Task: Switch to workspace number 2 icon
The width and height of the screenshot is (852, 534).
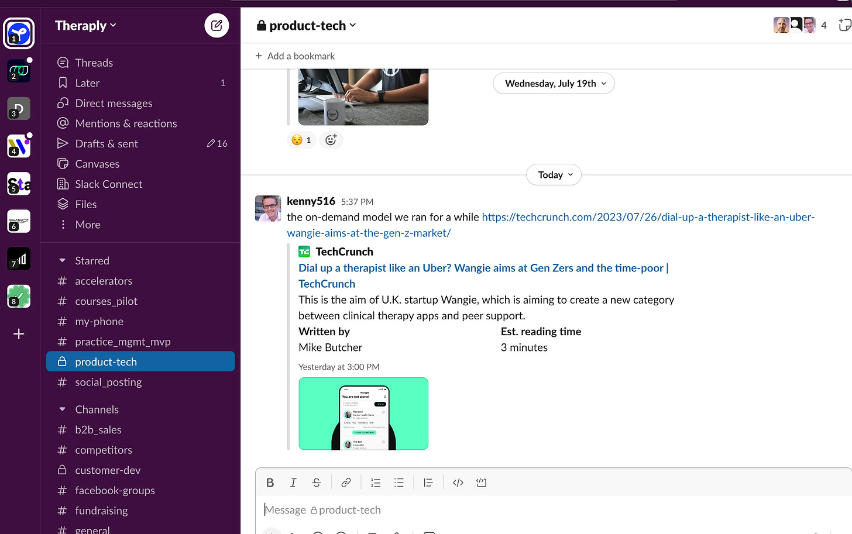Action: (x=19, y=71)
